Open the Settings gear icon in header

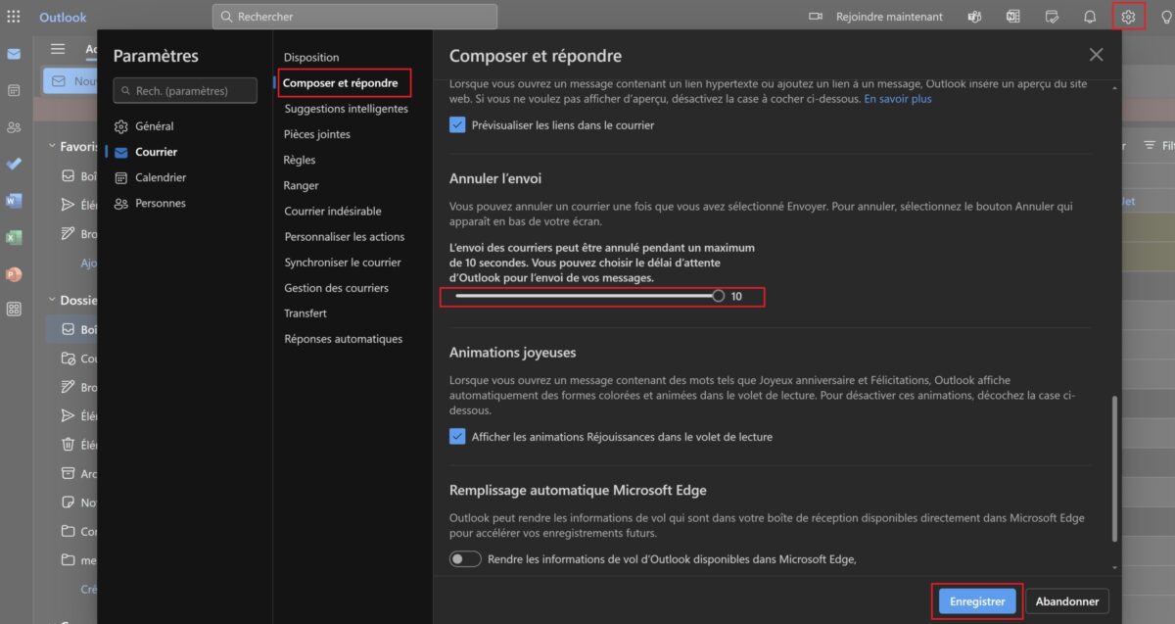coord(1128,17)
